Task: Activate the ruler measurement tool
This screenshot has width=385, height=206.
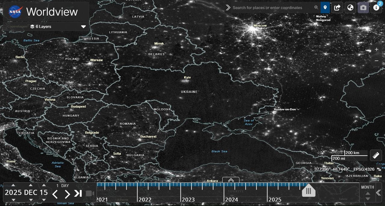Action: [376, 155]
